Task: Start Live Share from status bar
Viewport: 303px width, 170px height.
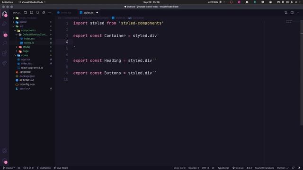Action: pyautogui.click(x=61, y=168)
